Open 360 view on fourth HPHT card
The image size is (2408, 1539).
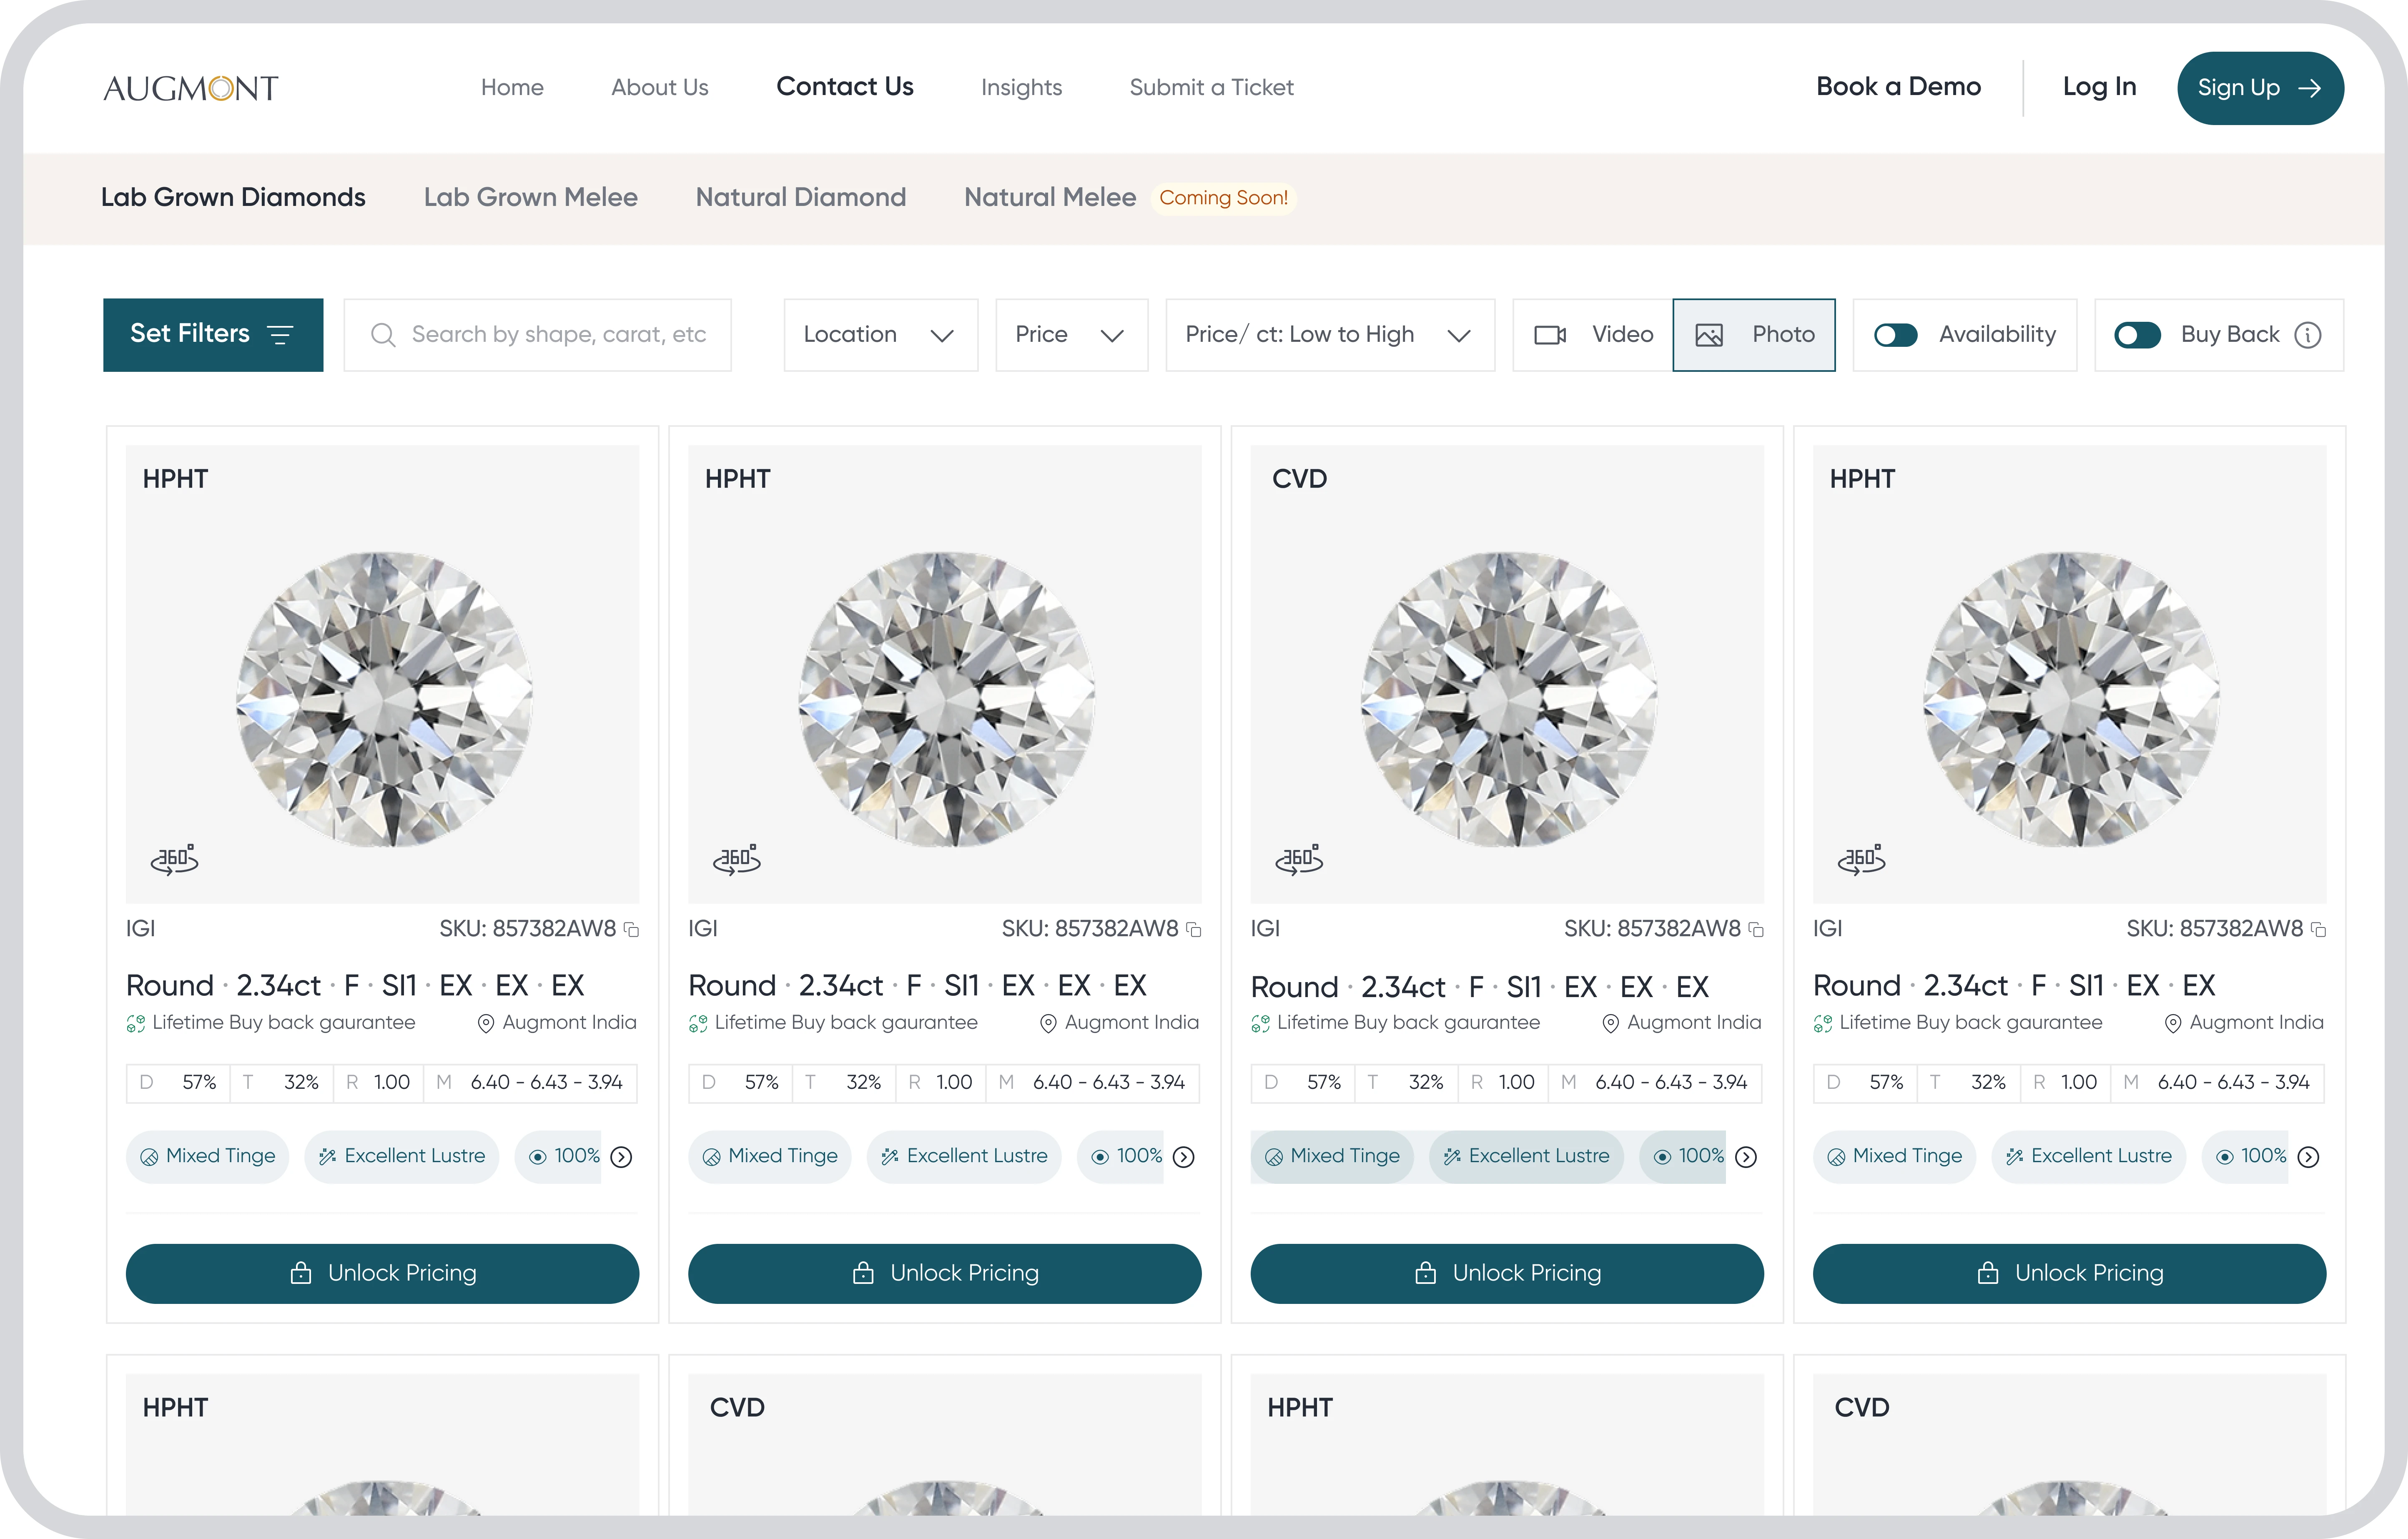coord(1861,859)
